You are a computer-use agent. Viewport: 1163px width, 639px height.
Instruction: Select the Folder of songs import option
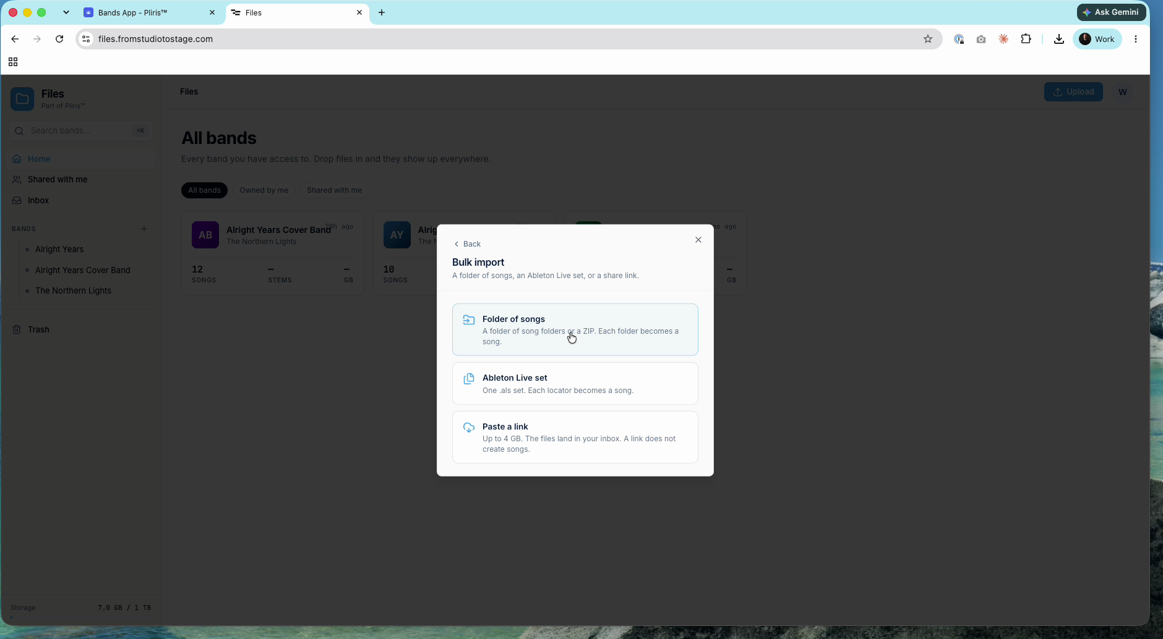pos(575,329)
